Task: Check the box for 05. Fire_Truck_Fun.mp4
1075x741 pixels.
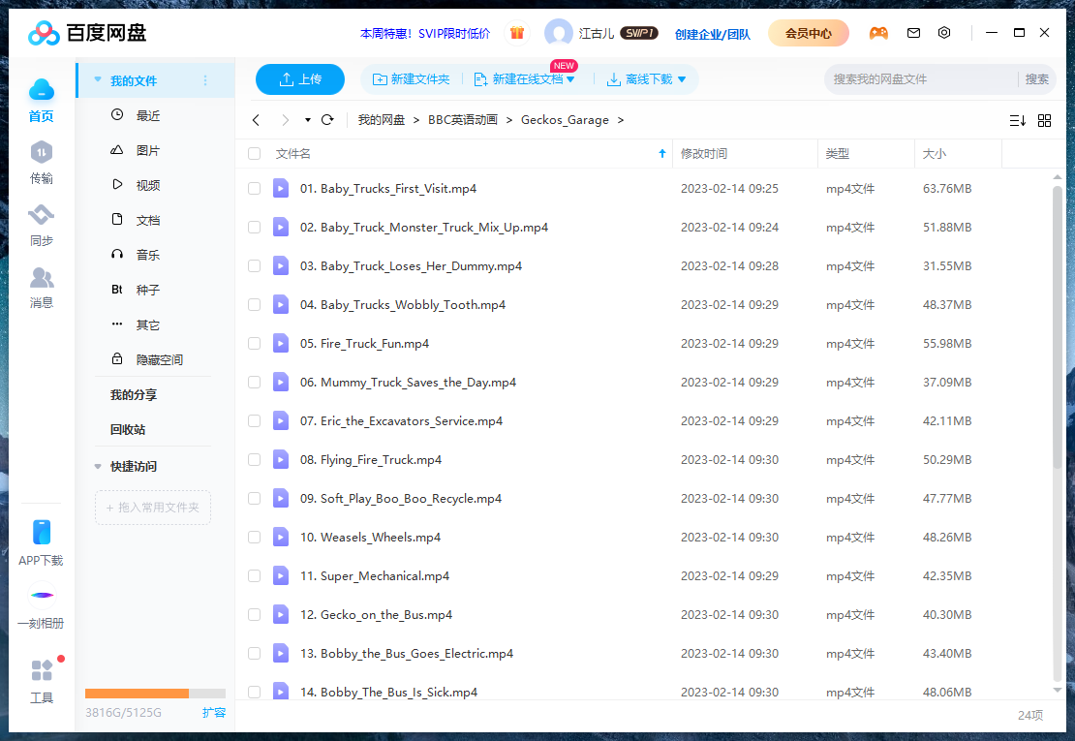Action: pyautogui.click(x=254, y=343)
